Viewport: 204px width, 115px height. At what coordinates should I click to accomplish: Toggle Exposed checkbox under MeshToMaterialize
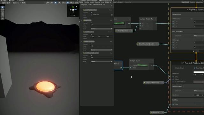tap(91, 13)
